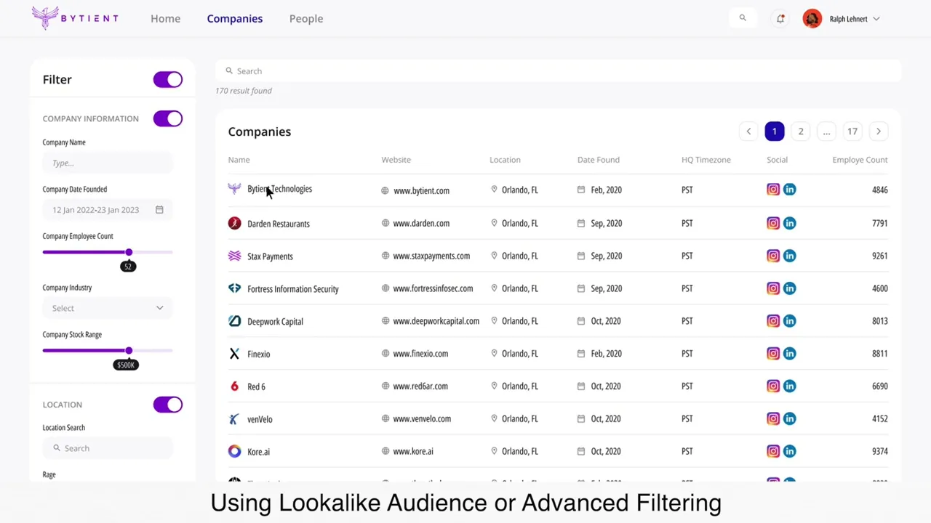The height and width of the screenshot is (523, 931).
Task: Disable the Company Information toggle
Action: 168,118
